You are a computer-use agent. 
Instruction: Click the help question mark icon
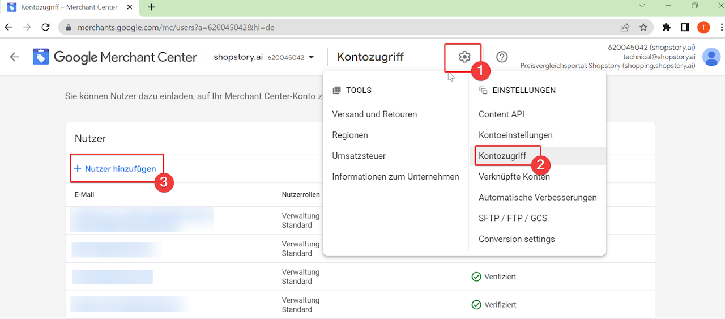coord(502,57)
